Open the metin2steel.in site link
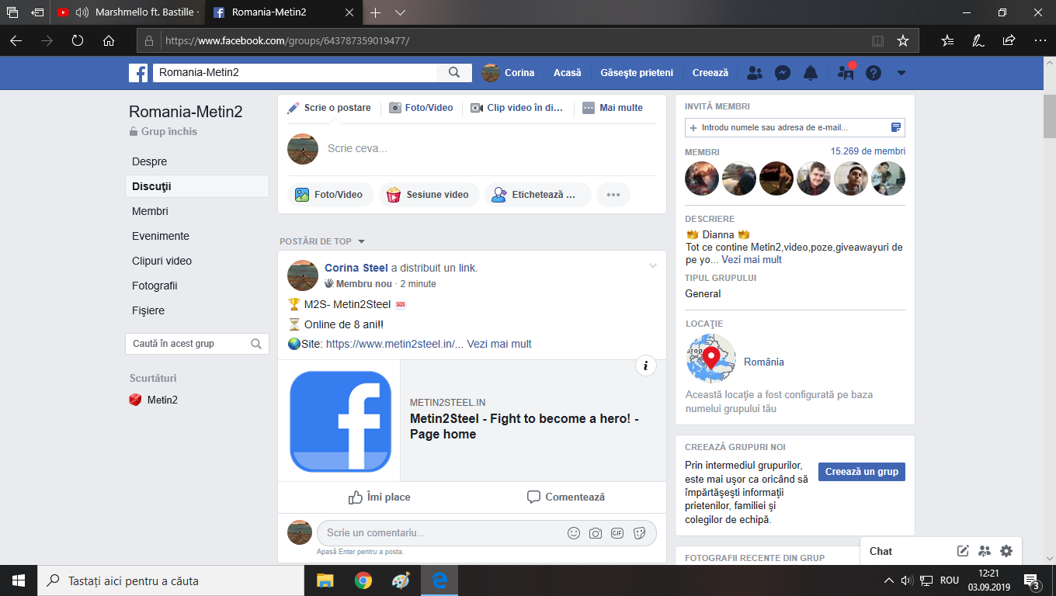The width and height of the screenshot is (1056, 596). [394, 344]
